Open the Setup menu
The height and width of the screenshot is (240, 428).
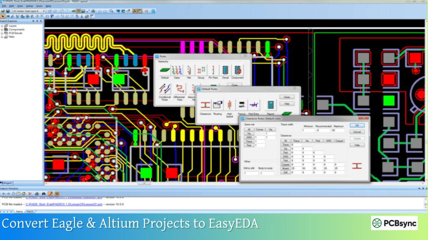click(x=29, y=6)
